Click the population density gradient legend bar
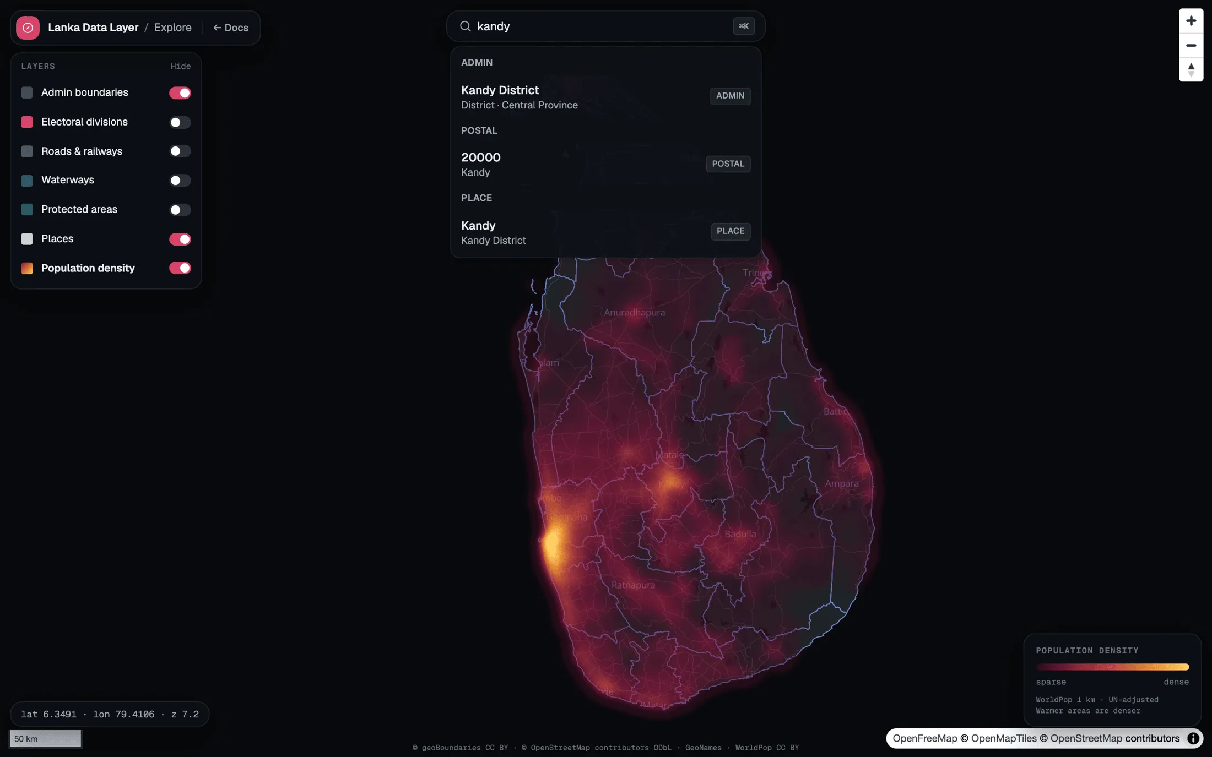 [x=1112, y=667]
